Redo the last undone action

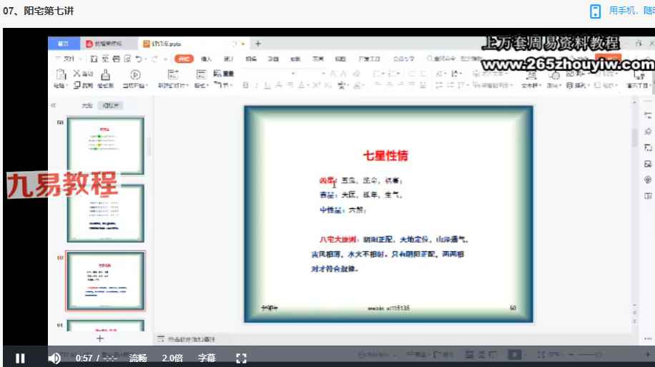pos(155,59)
